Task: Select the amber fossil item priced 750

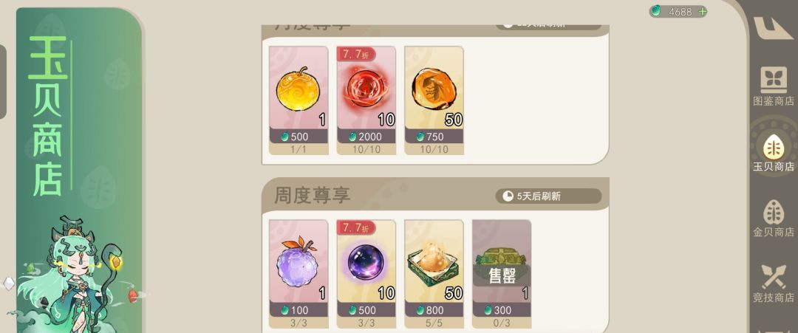Action: (x=434, y=100)
